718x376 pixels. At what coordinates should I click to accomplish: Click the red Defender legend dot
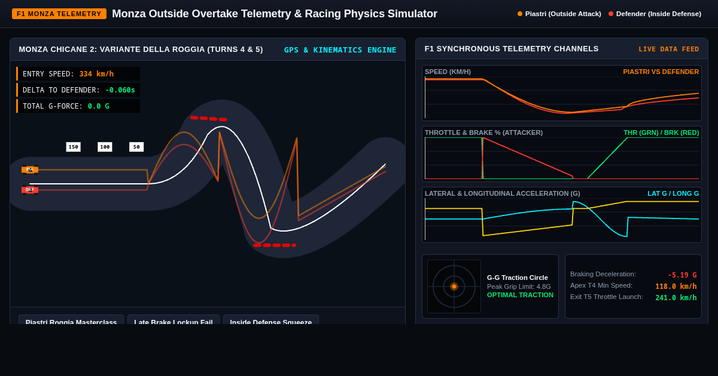[611, 14]
